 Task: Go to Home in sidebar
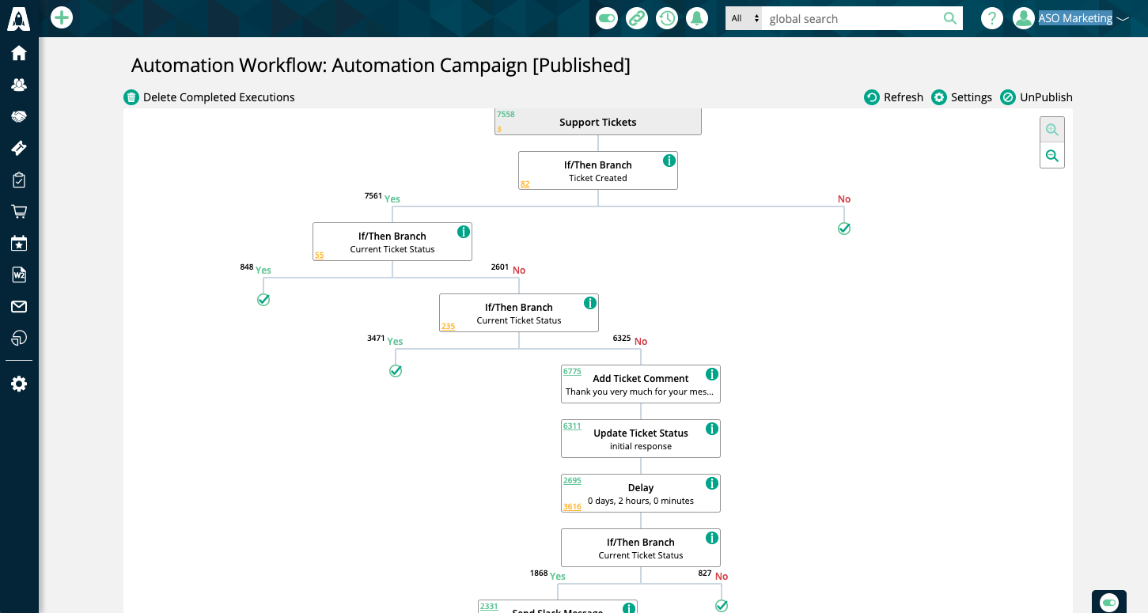click(19, 53)
